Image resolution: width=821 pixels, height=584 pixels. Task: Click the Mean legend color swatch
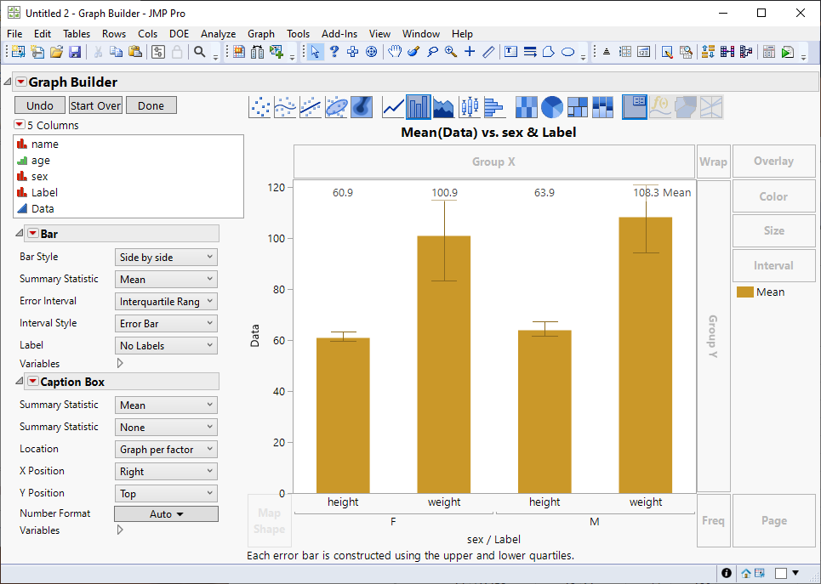(x=744, y=292)
